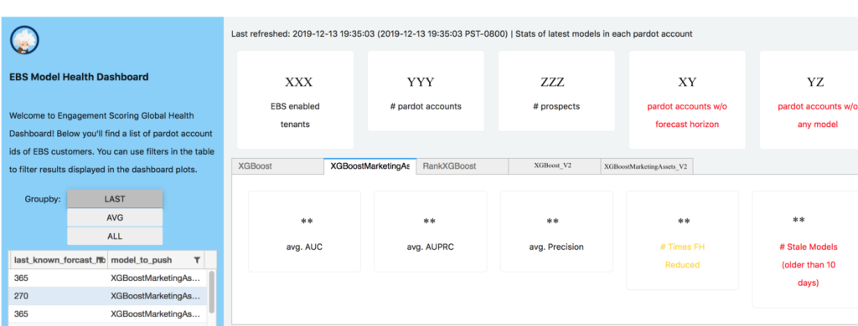
Task: Click pardot accounts w/o forecast horizon card
Action: tap(687, 100)
